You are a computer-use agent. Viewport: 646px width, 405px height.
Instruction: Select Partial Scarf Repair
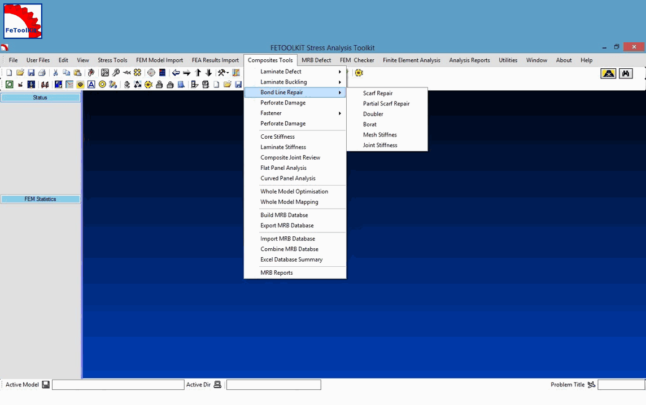coord(387,104)
